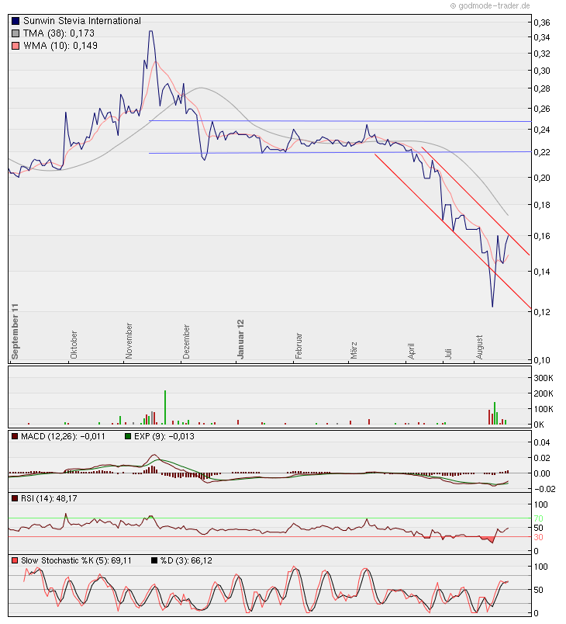Screen dimensions: 566x624
Task: Click the pink WMA (10) legend swatch
Action: pyautogui.click(x=16, y=45)
